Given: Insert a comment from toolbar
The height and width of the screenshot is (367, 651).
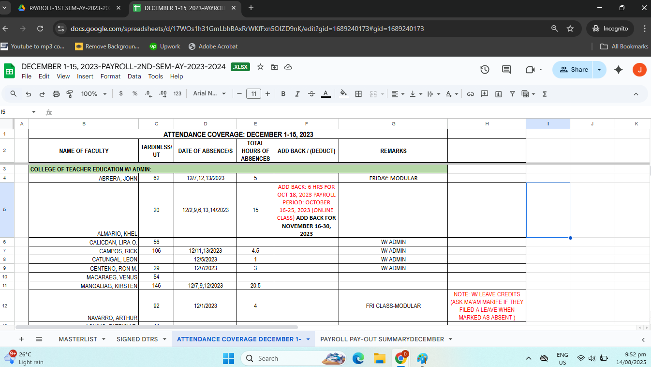Looking at the screenshot, I should [484, 94].
